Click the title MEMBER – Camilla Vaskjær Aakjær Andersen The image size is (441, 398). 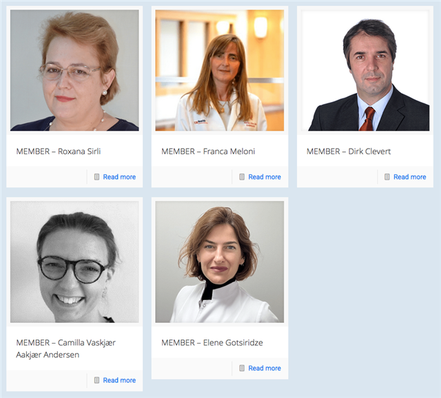click(66, 348)
